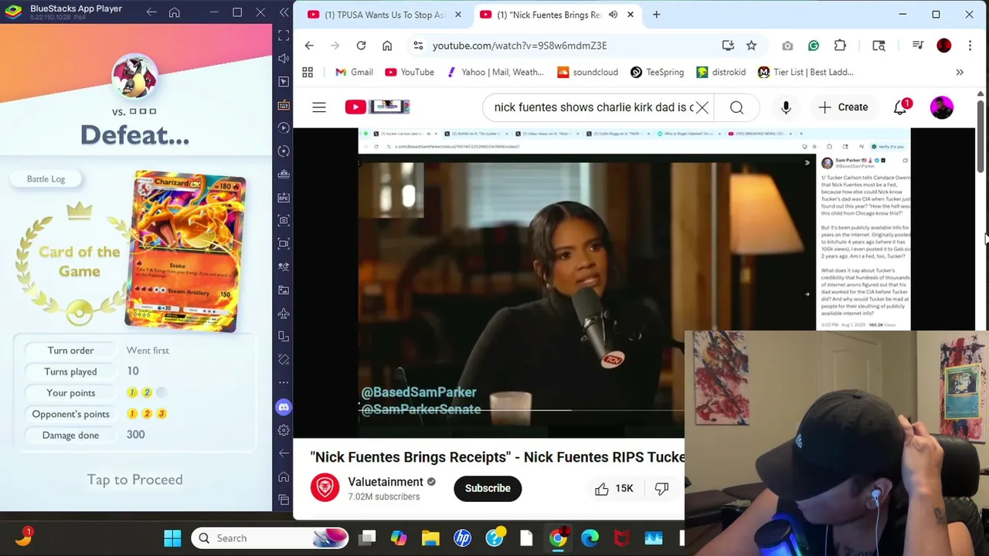Expand hidden bookmarks with double chevron
Viewport: 989px width, 556px height.
coord(960,72)
